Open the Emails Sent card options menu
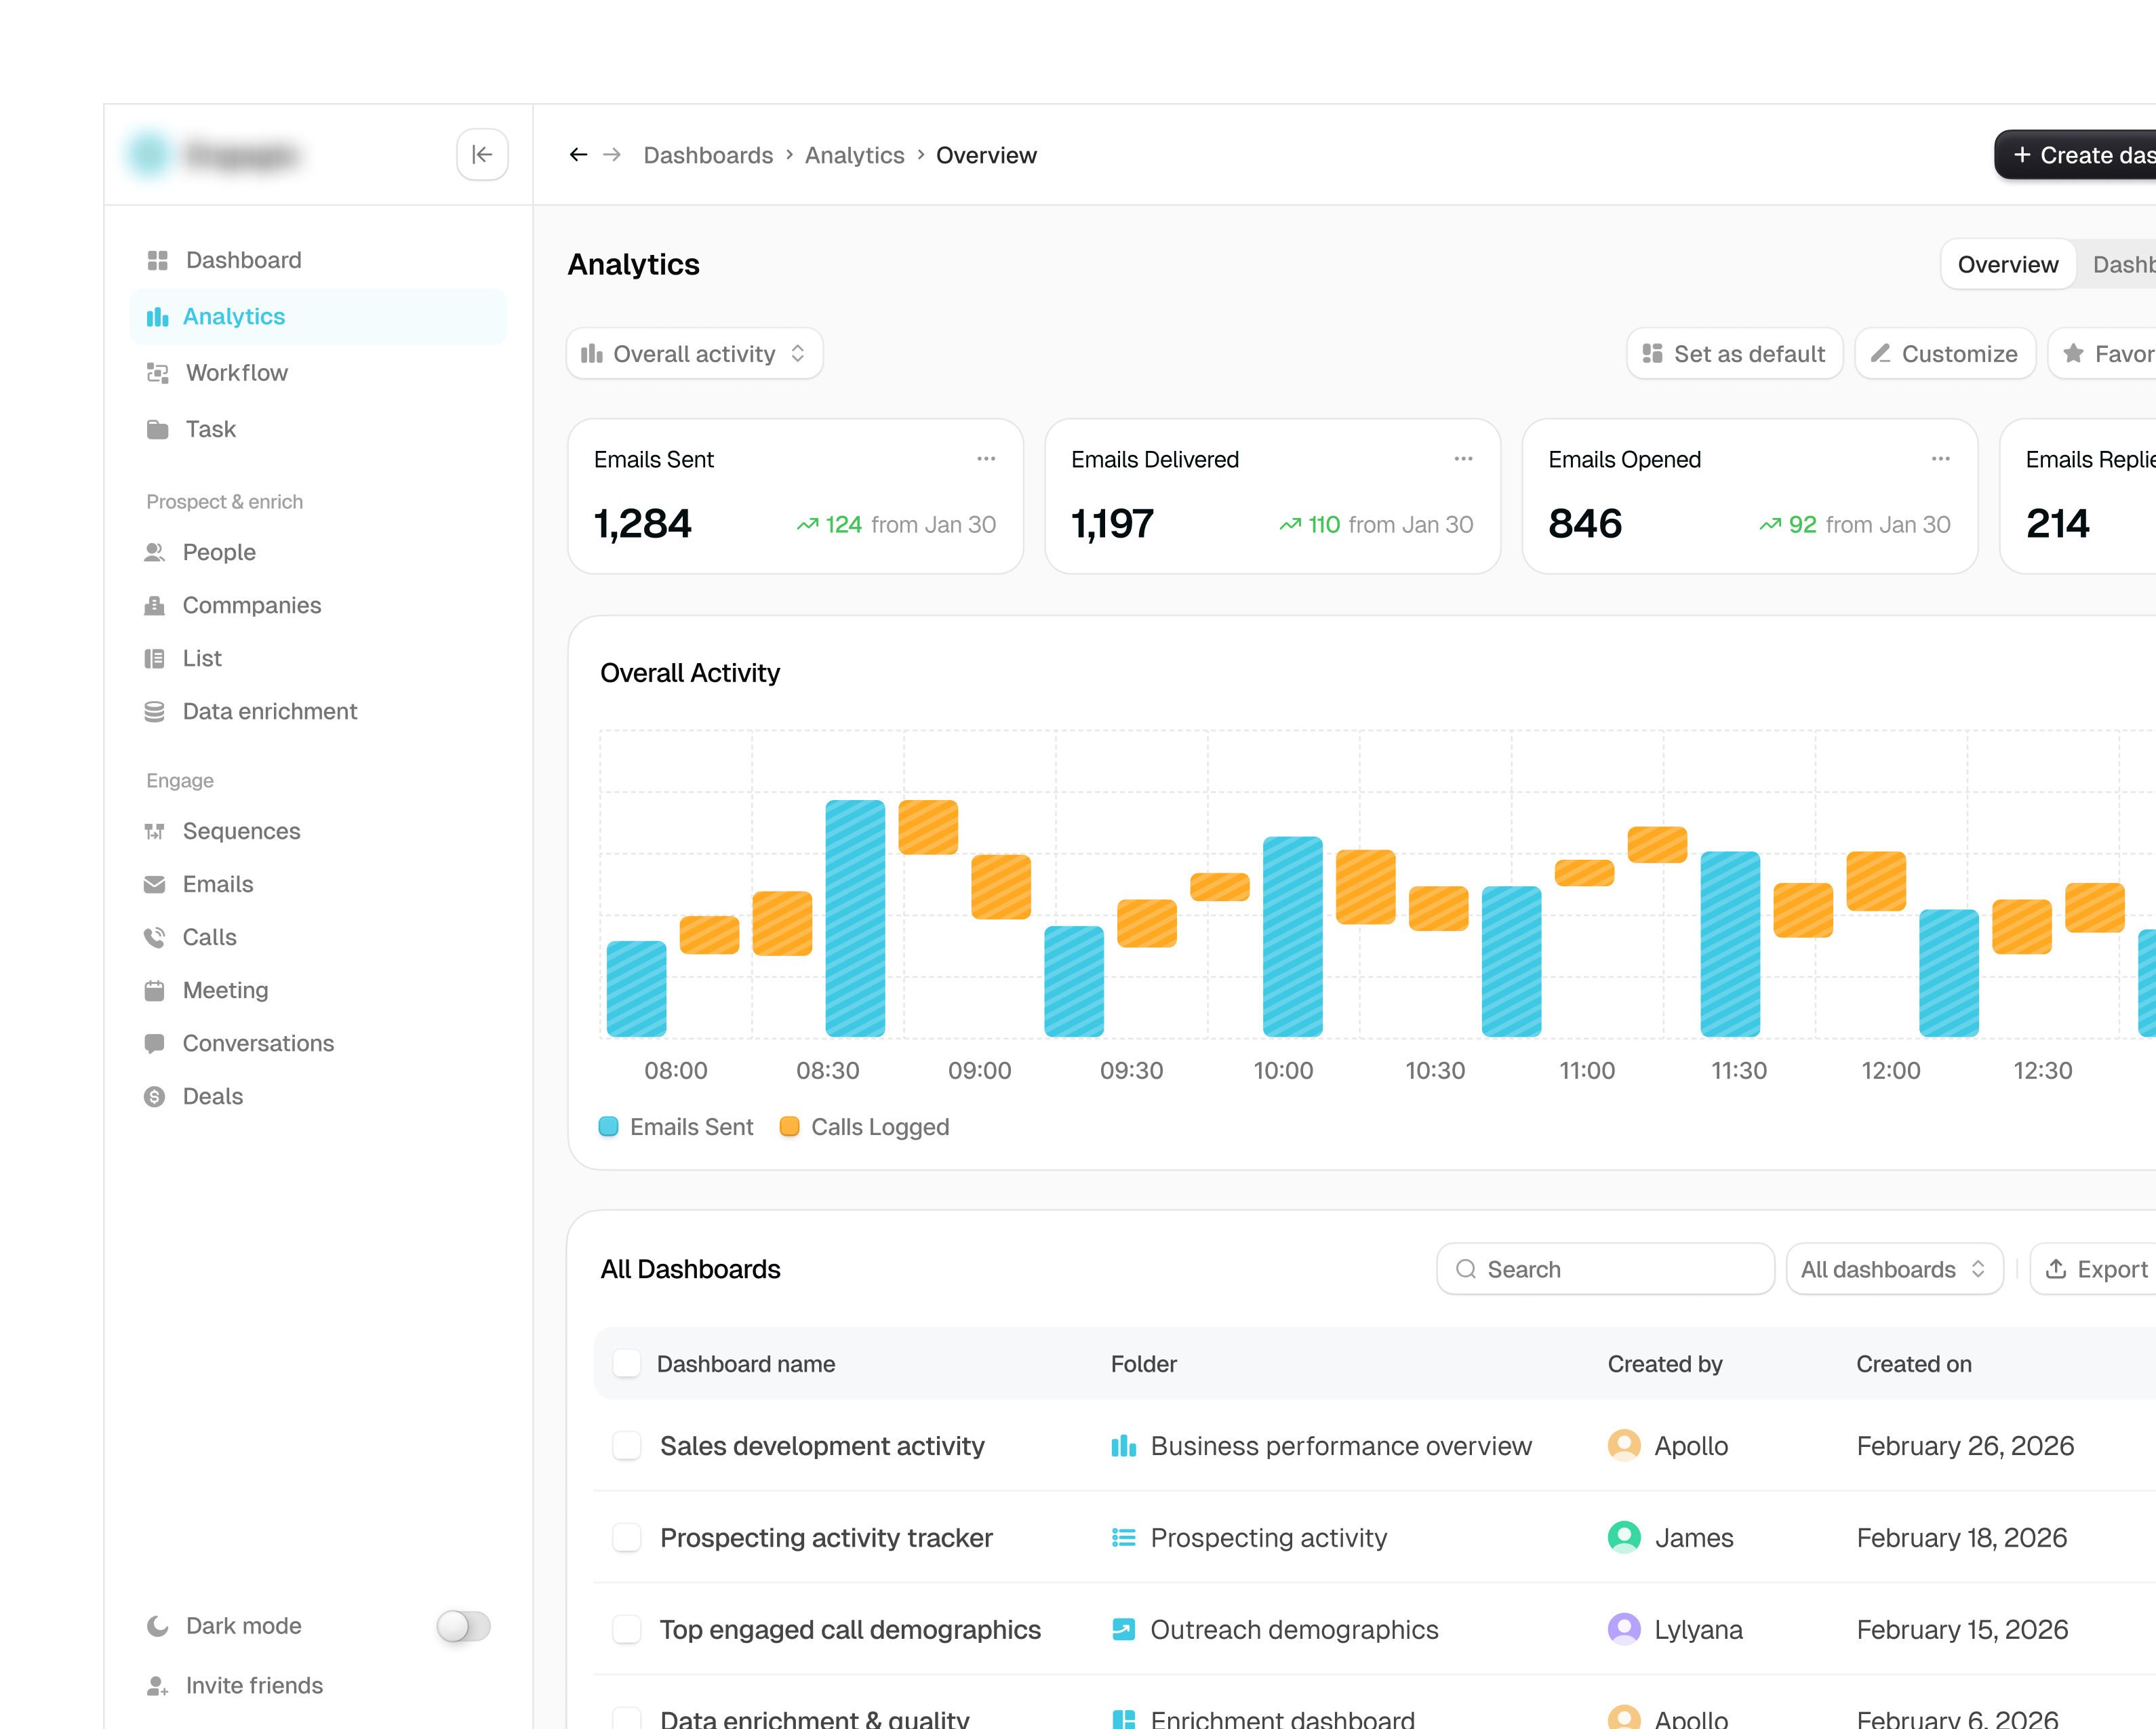Screen dimensions: 2156x1729 tap(986, 459)
